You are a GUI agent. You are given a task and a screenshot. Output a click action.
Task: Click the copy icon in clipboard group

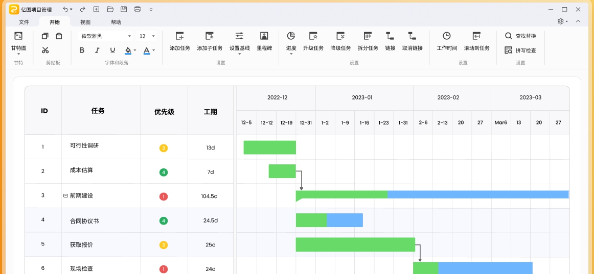coord(45,36)
